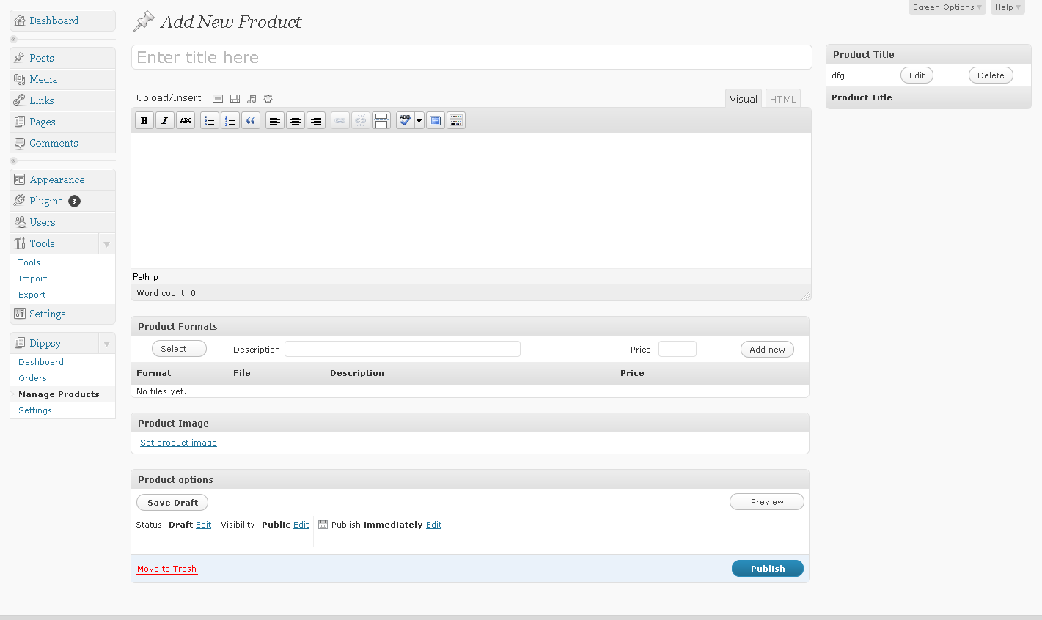Click the Publish button

click(768, 569)
